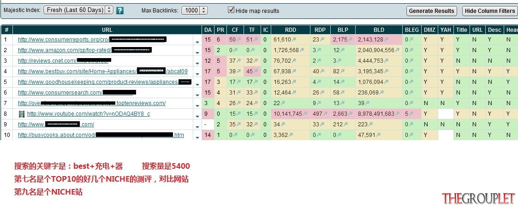This screenshot has width=518, height=207.
Task: Open the amazon.com top-rated link
Action: (x=84, y=50)
